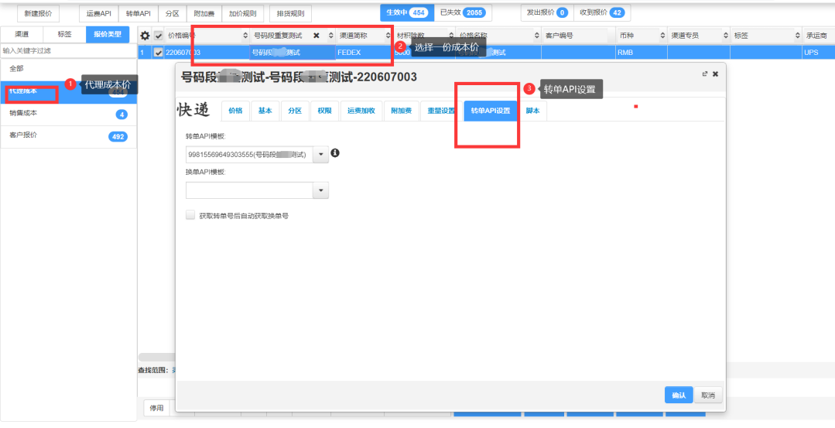Sort by 币种 column arrows
835x428 pixels.
click(663, 36)
